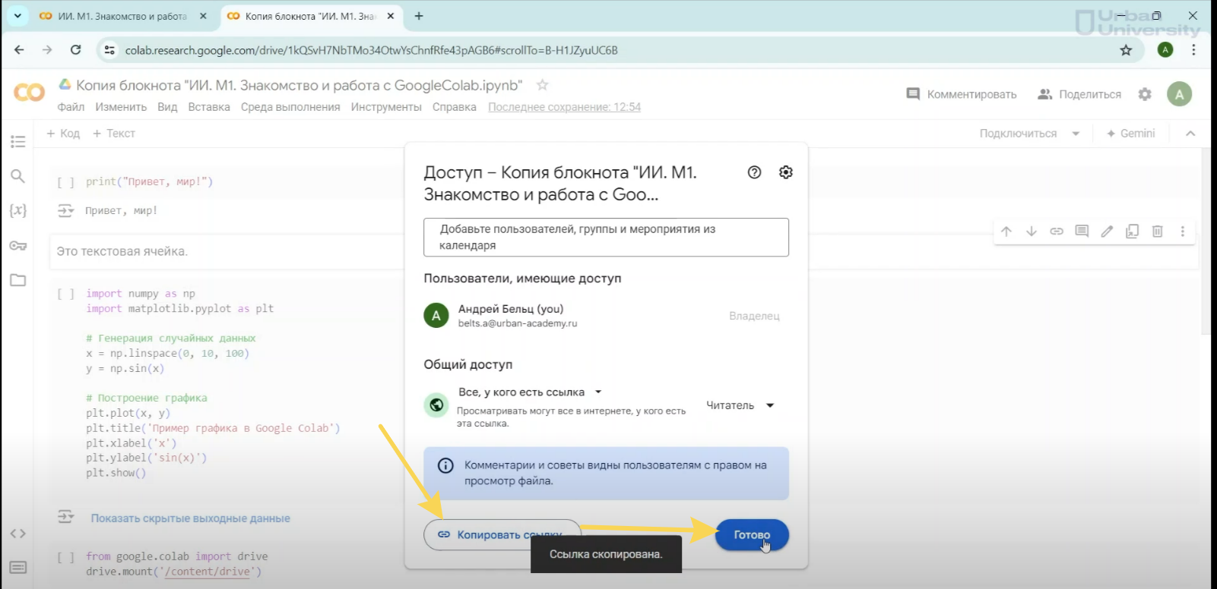This screenshot has width=1217, height=589.
Task: Open the Среда выполнения menu
Action: tap(290, 107)
